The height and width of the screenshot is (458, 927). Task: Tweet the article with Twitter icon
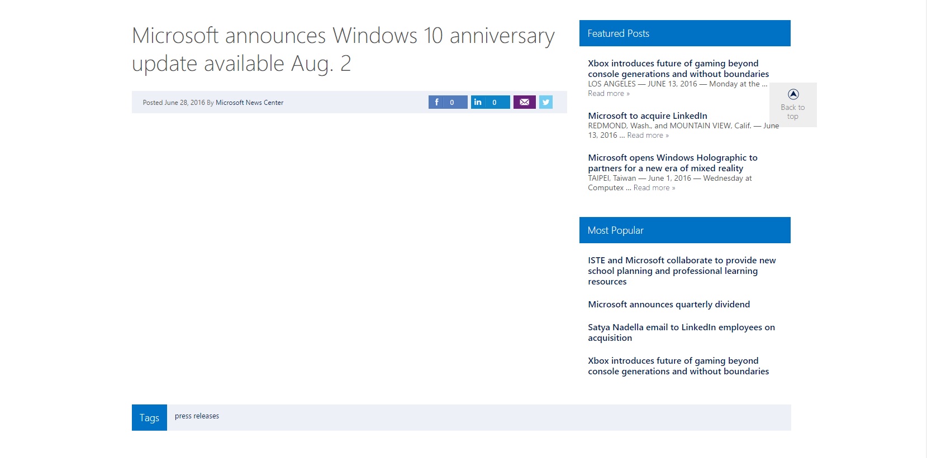546,102
